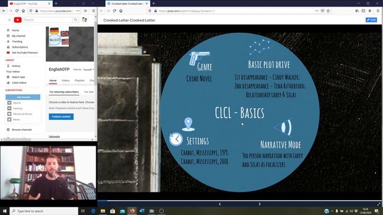The image size is (383, 215).
Task: Open Trending in YouTube sidebar
Action: (17, 41)
